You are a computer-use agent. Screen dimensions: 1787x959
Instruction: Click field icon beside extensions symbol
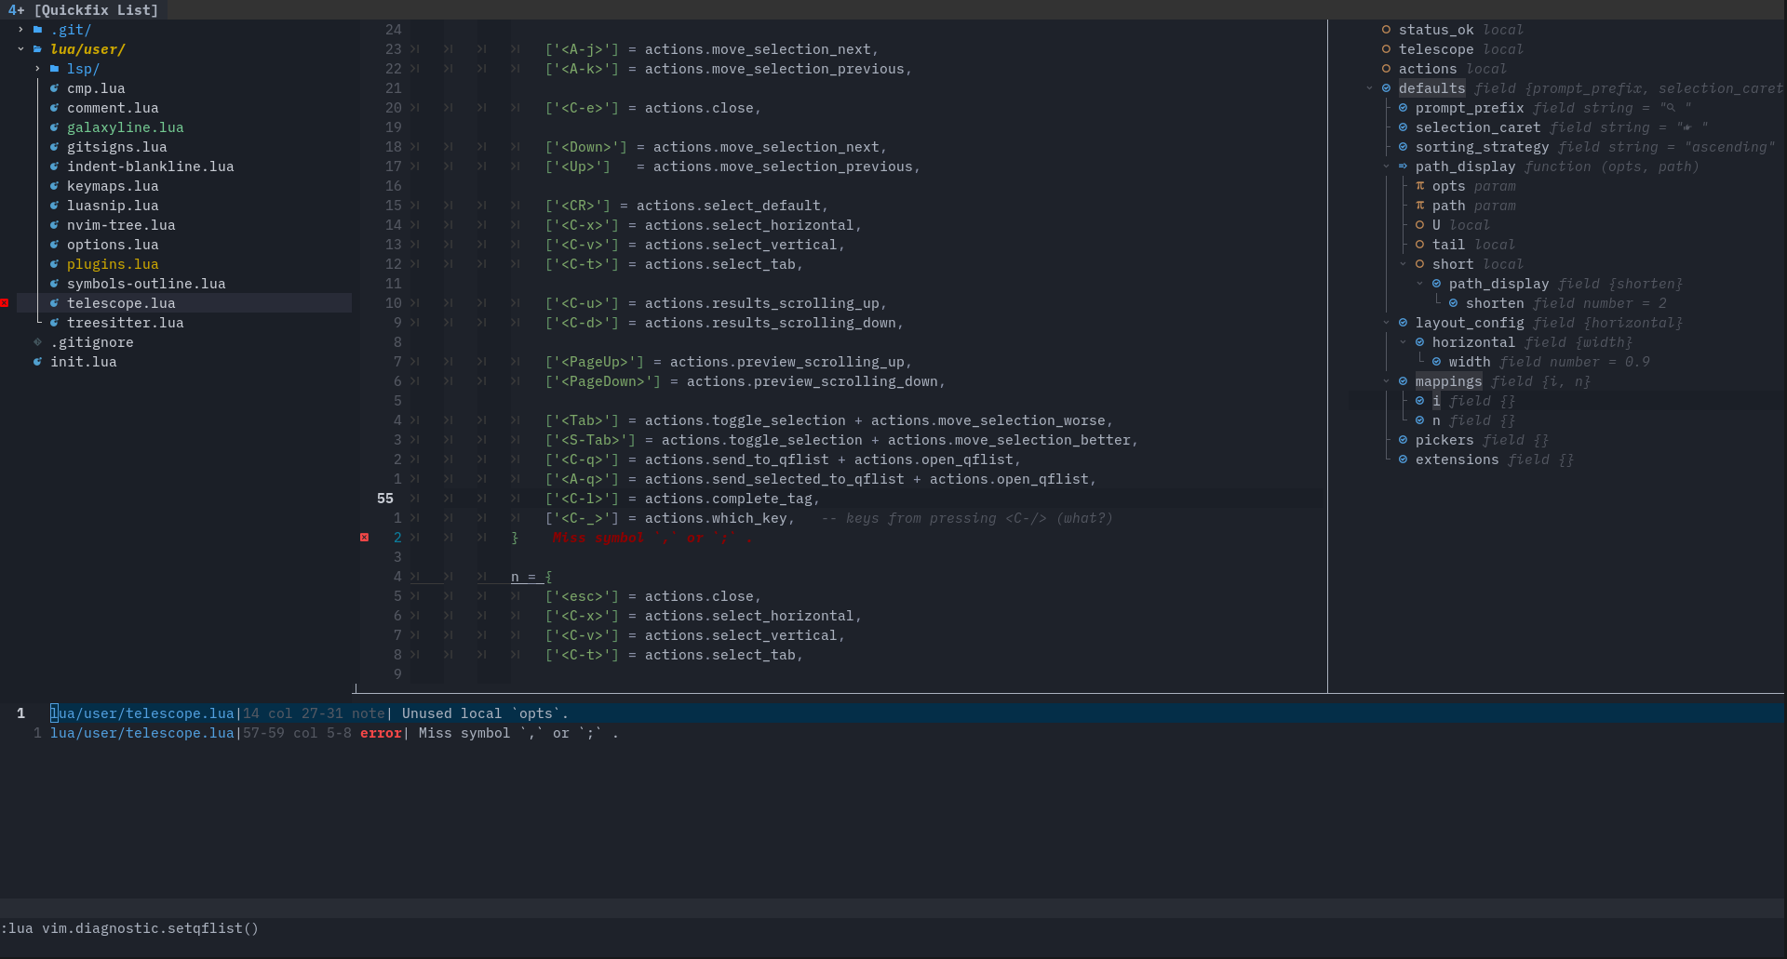click(x=1403, y=460)
